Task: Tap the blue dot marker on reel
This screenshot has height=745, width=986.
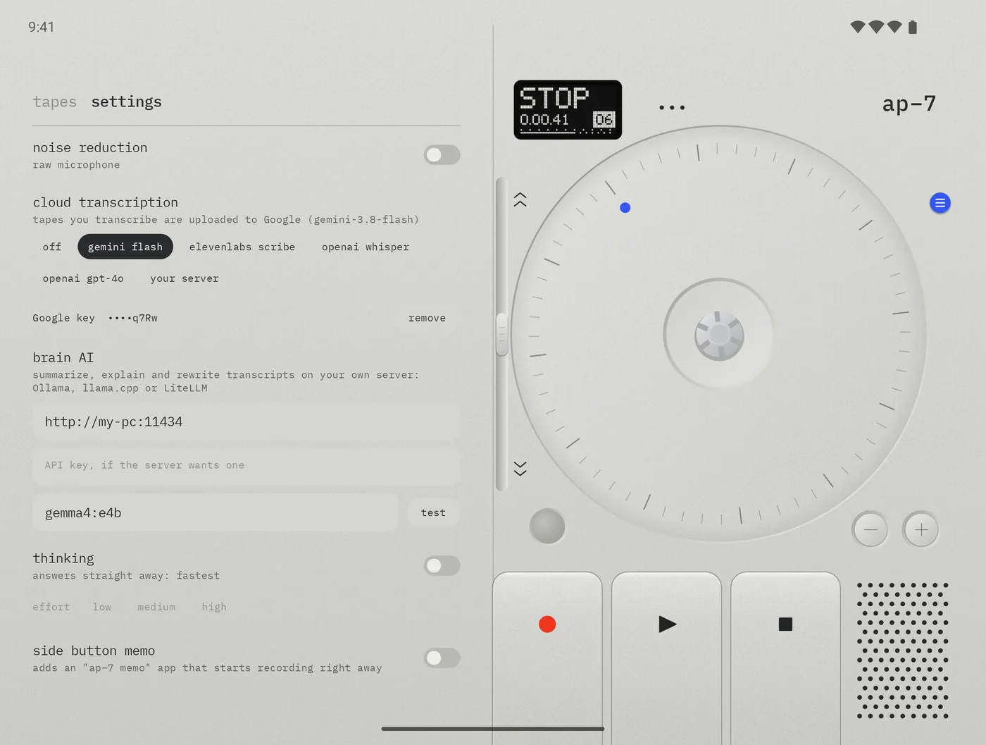Action: tap(625, 208)
